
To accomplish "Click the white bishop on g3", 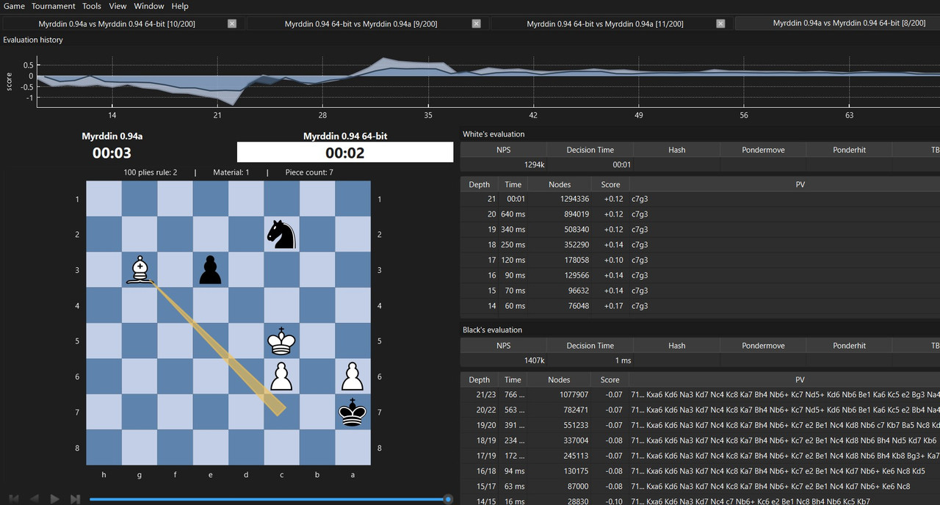I will (x=140, y=269).
